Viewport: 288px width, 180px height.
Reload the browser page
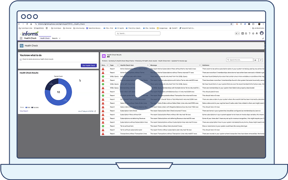coord(27,24)
